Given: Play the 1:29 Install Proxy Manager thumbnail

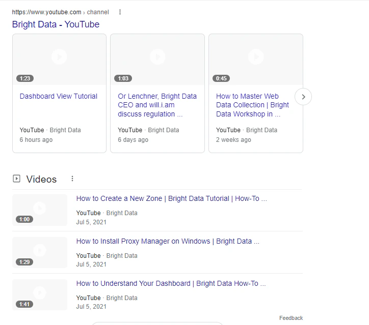Looking at the screenshot, I should tap(40, 252).
